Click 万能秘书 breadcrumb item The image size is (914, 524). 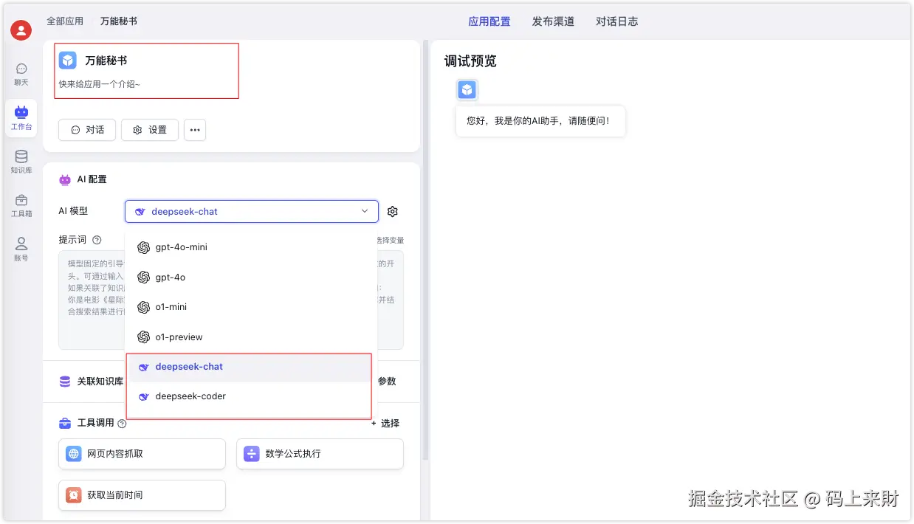[119, 21]
